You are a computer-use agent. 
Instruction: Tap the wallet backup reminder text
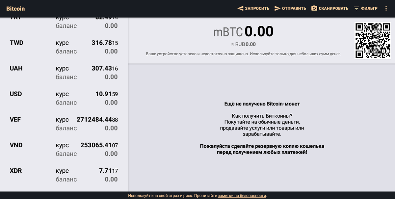point(262,149)
